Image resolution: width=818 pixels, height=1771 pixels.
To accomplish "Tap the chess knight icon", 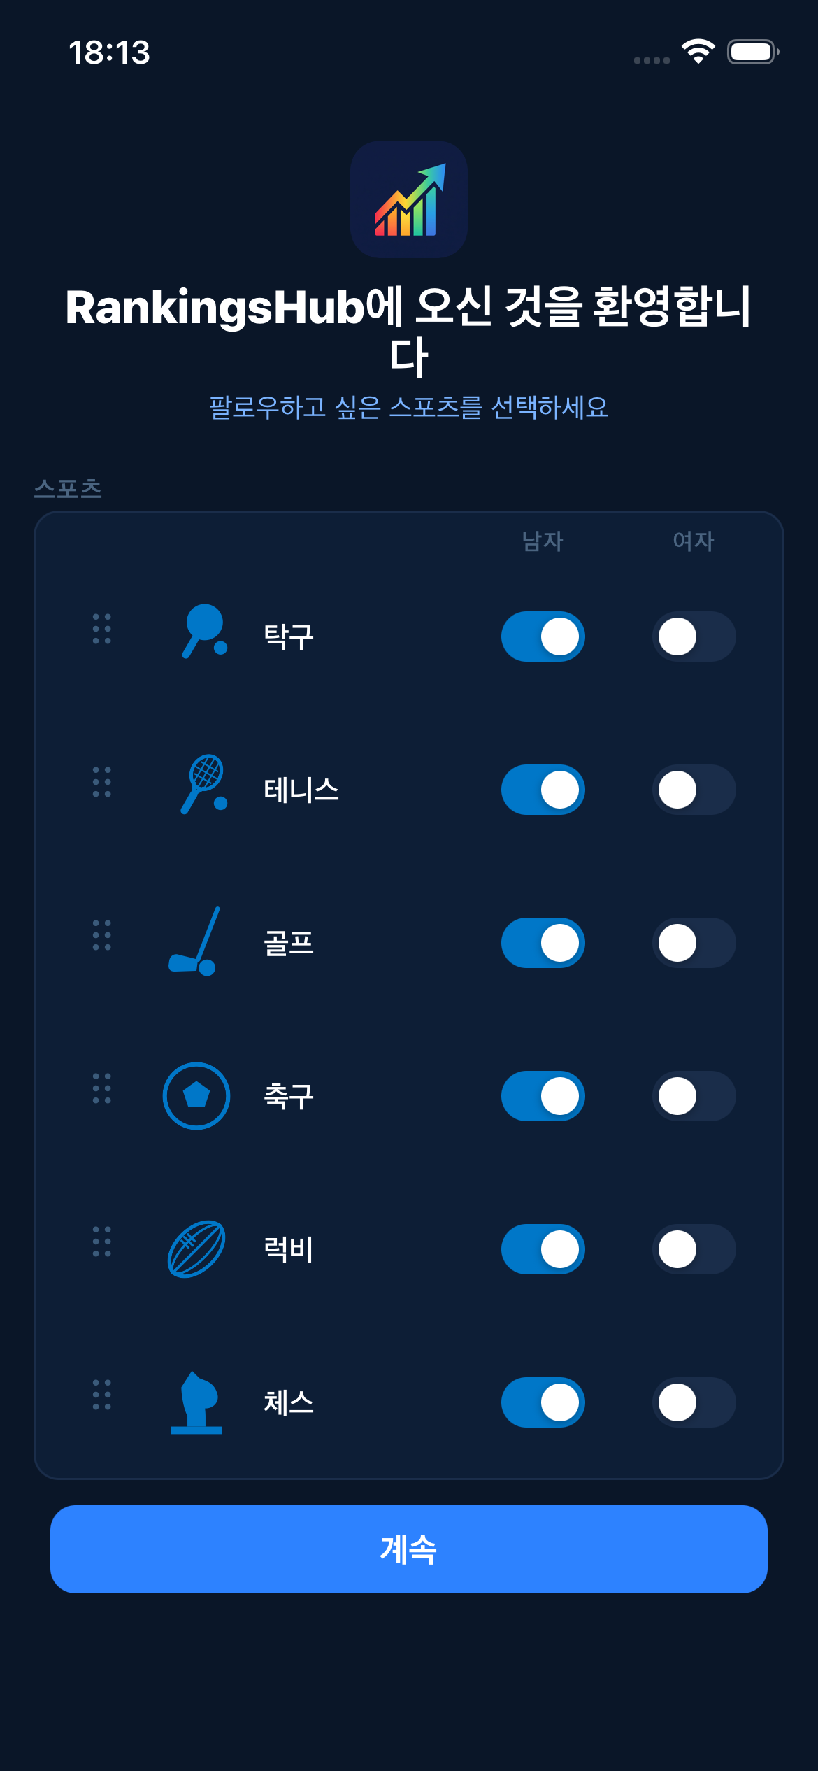I will (196, 1402).
